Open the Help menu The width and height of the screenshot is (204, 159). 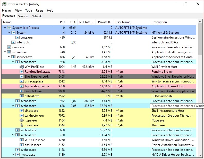(50, 11)
